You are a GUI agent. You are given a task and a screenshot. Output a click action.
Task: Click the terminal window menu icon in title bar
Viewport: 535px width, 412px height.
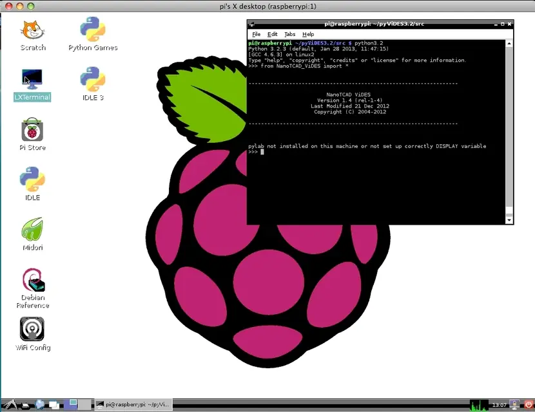[x=252, y=24]
